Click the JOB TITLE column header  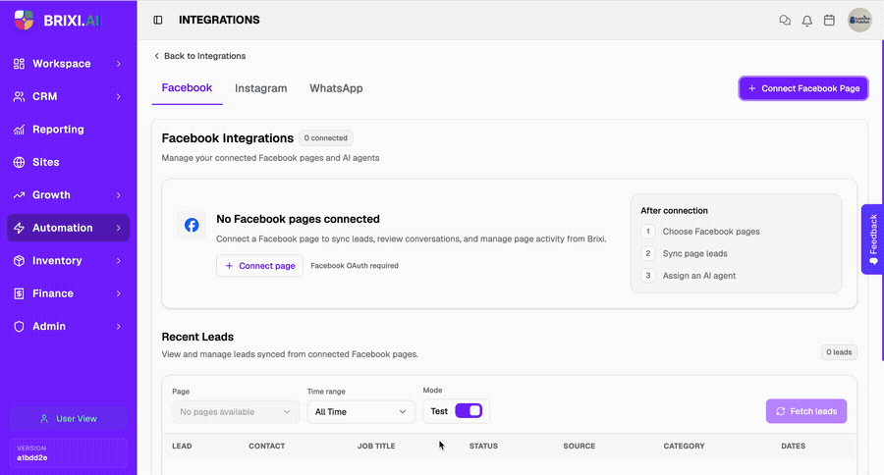point(376,446)
